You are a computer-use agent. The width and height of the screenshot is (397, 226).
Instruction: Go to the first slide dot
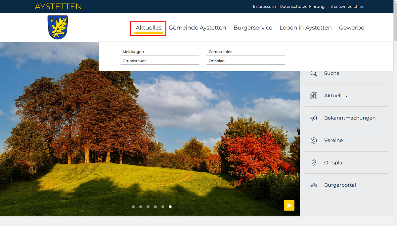[x=133, y=207]
